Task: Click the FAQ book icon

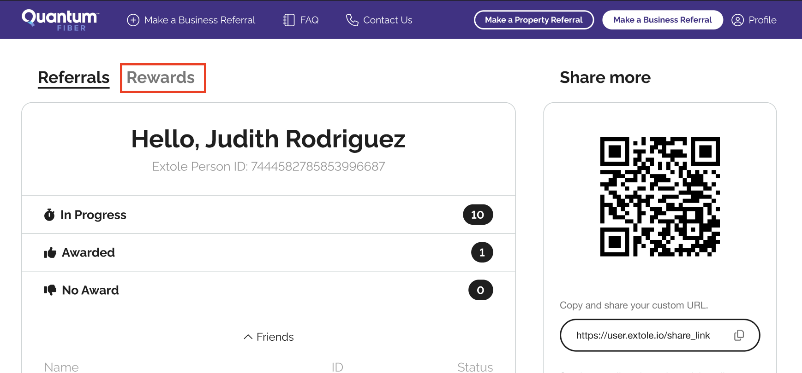Action: pyautogui.click(x=289, y=20)
